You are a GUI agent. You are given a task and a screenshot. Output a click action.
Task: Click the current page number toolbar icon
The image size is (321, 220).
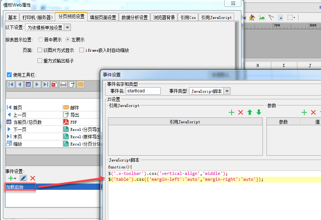point(28,84)
